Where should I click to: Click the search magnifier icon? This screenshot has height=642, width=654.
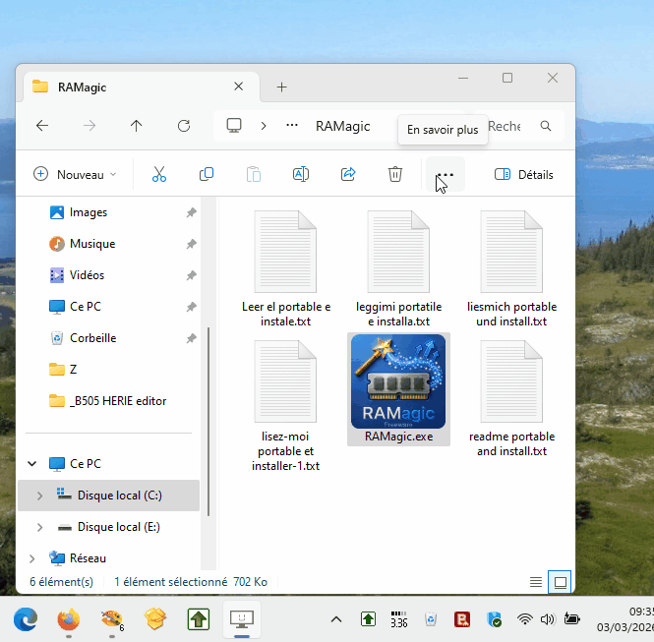click(546, 126)
